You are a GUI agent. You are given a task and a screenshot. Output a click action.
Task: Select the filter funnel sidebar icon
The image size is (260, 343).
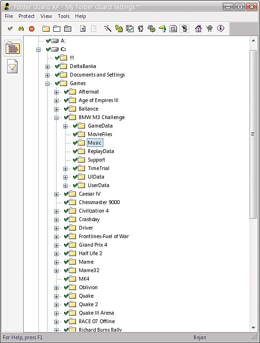(12, 66)
